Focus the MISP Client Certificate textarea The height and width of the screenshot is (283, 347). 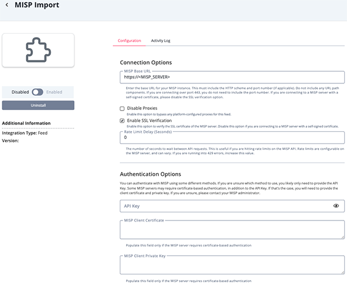click(x=232, y=230)
